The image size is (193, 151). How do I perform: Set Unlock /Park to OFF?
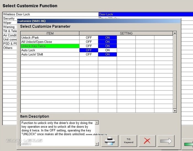pos(89,38)
